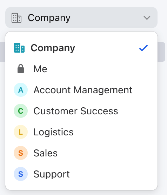167x195 pixels.
Task: Select the bold Company option in list
Action: coord(81,48)
